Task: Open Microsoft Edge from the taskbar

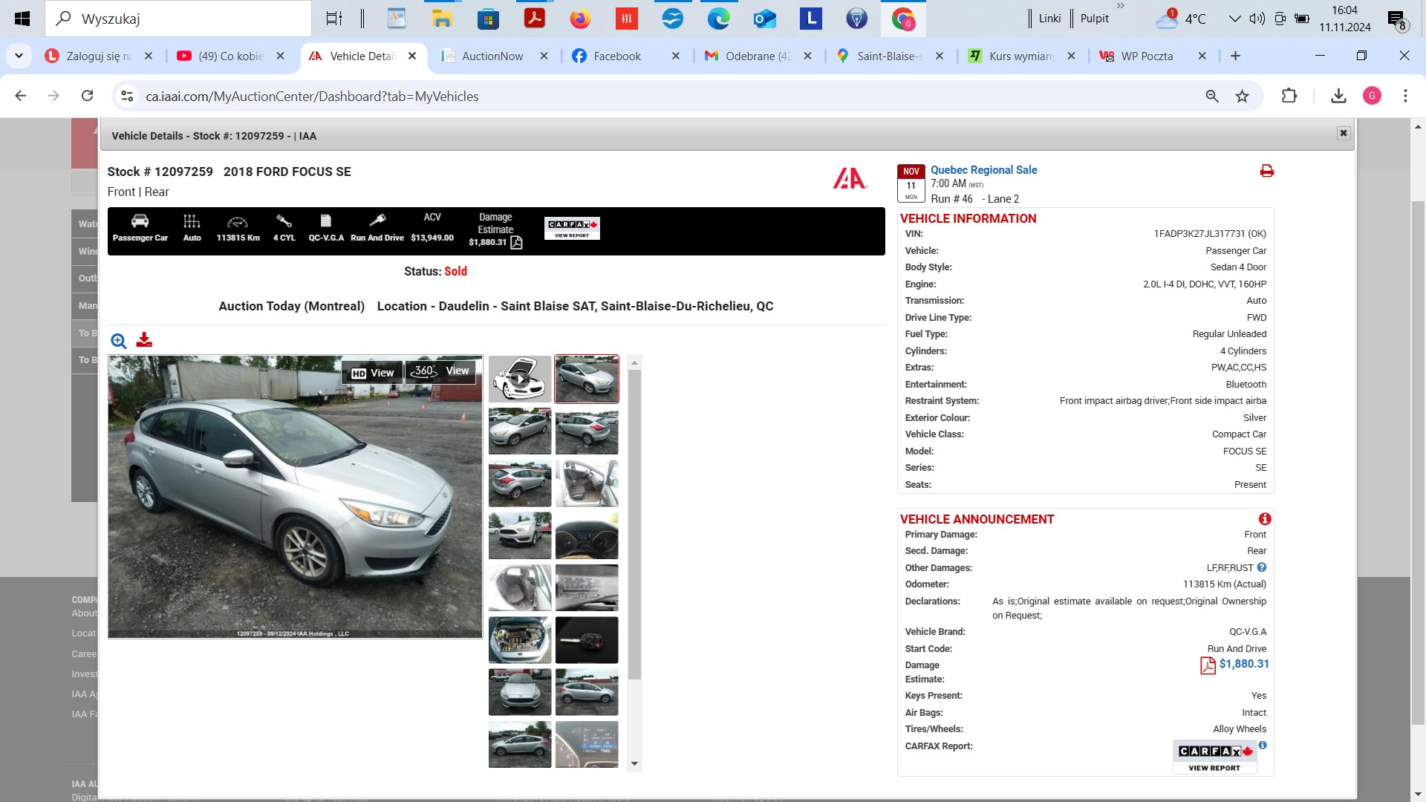Action: pos(718,19)
